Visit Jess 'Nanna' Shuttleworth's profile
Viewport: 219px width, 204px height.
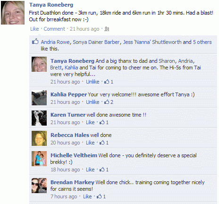click(x=152, y=42)
